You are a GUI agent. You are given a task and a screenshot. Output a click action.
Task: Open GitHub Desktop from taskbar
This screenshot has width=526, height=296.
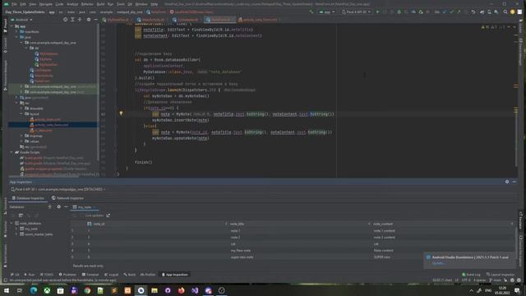pos(168,290)
